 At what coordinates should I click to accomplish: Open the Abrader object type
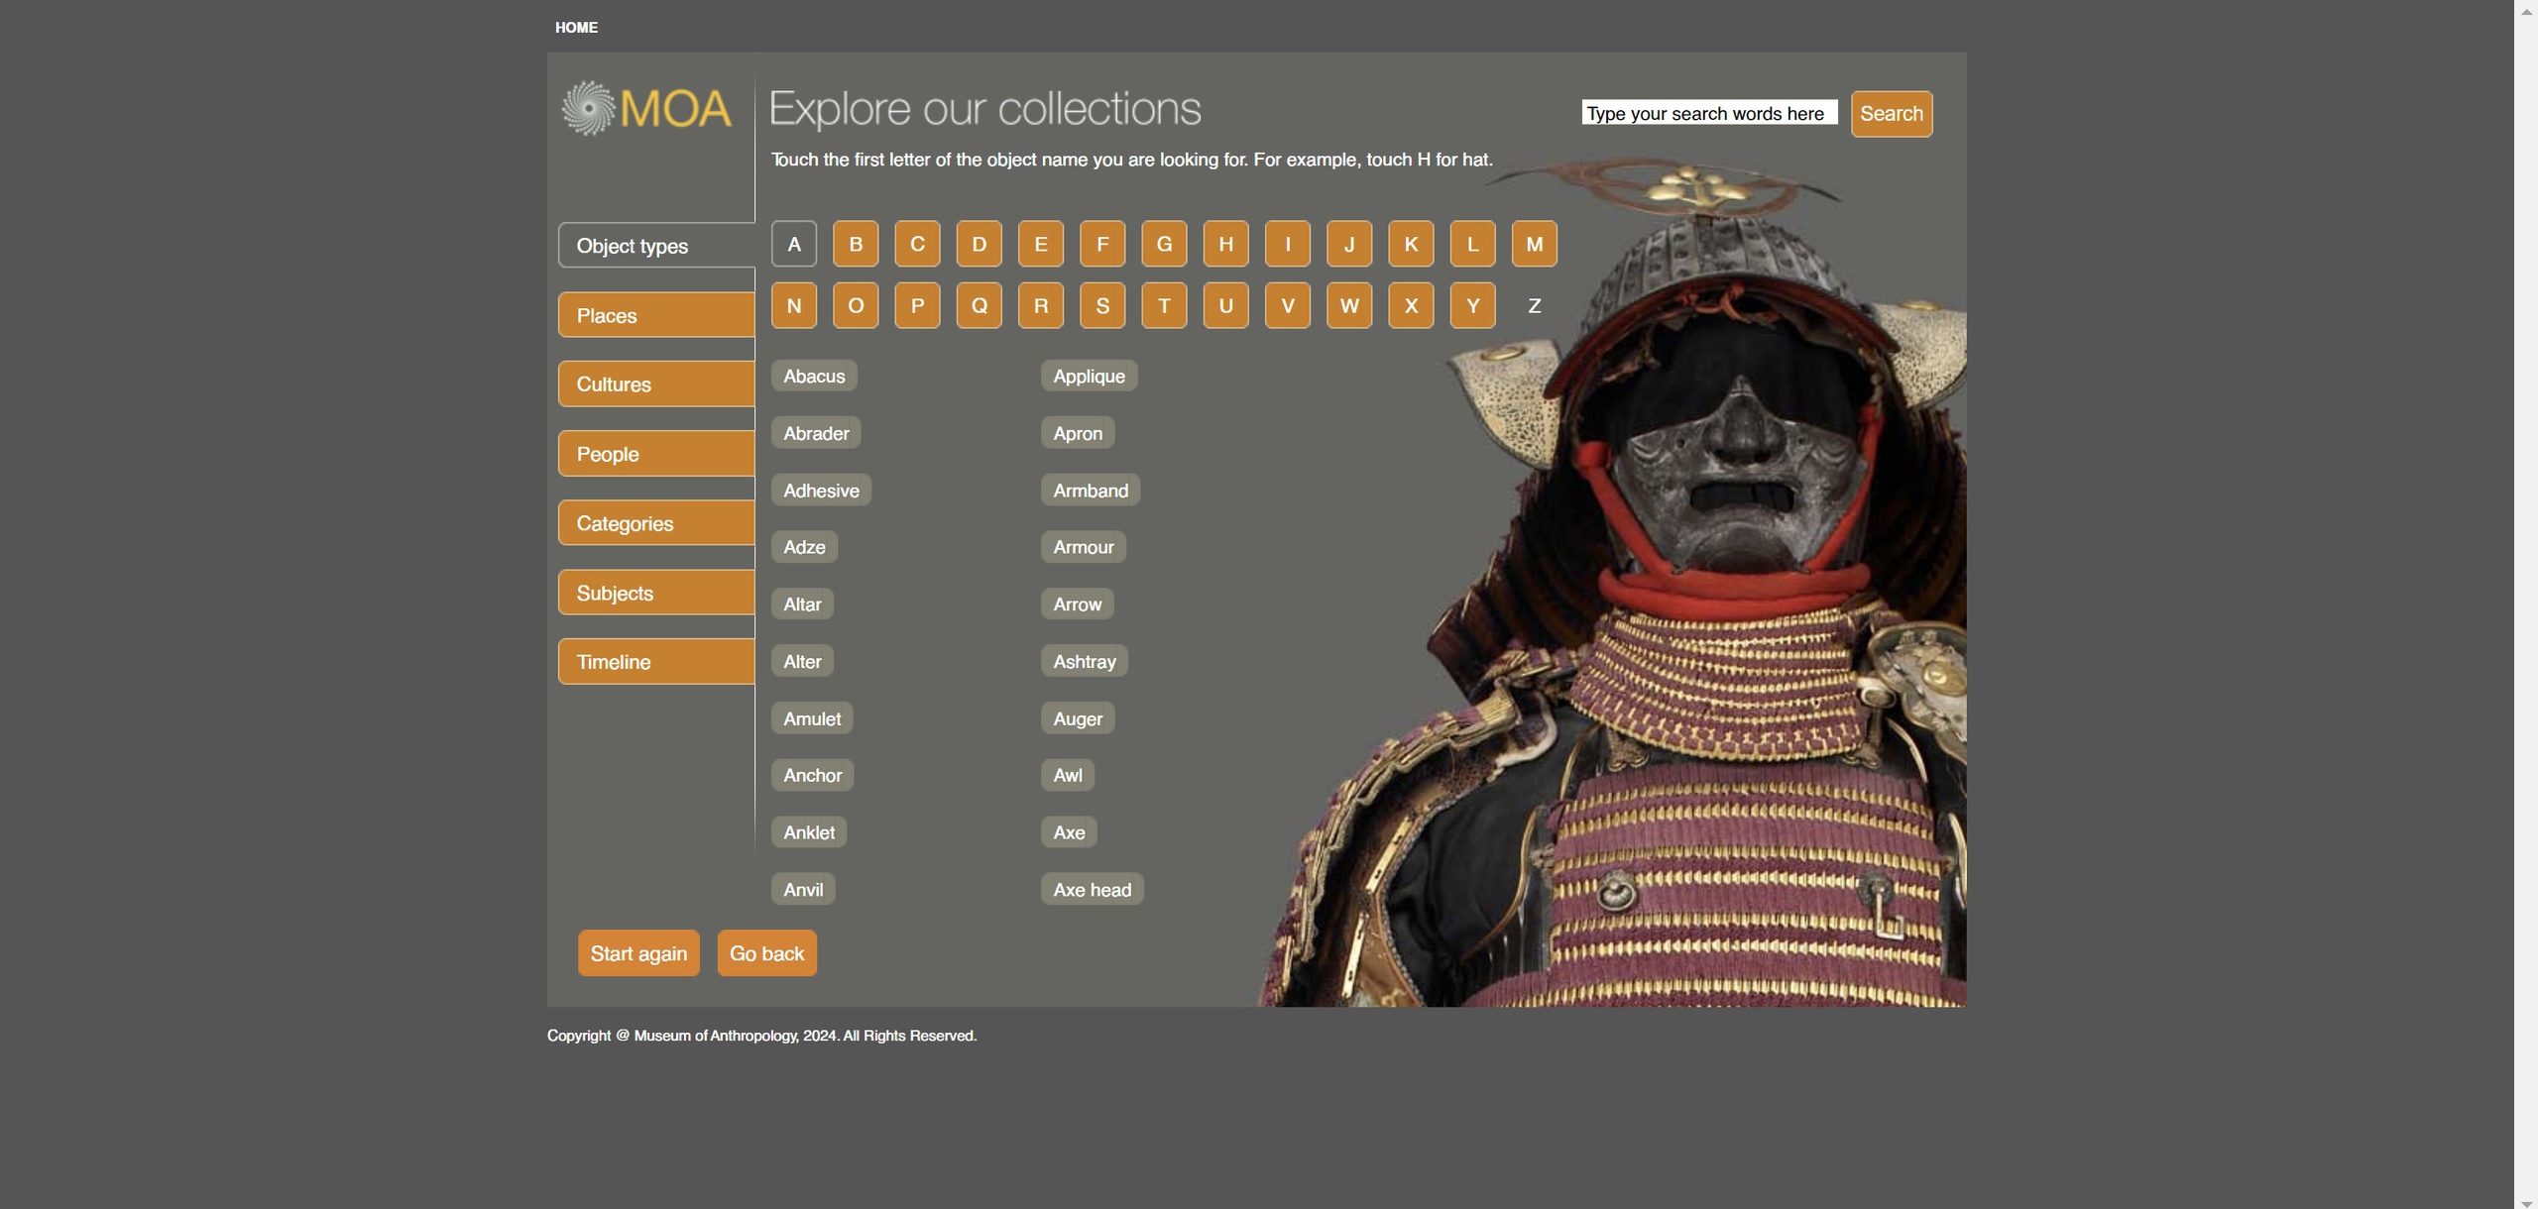pos(816,433)
